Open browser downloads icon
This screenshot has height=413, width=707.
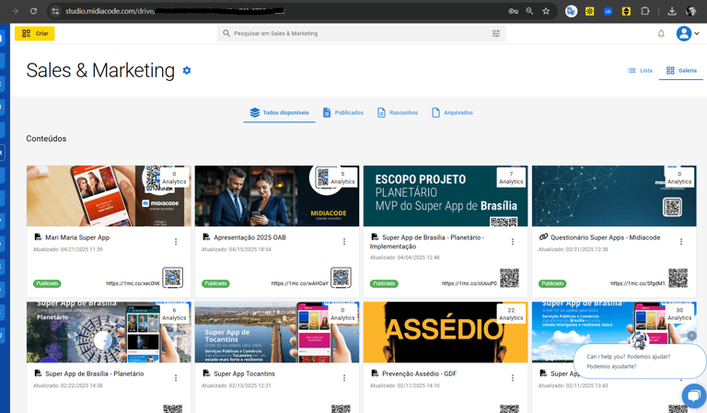coord(672,11)
